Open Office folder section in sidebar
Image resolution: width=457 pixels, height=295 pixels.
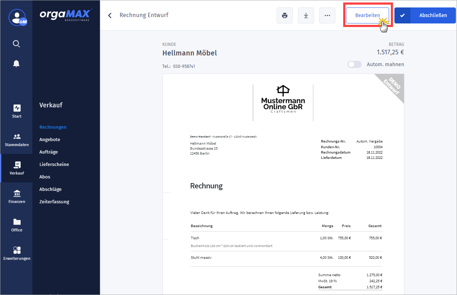pyautogui.click(x=17, y=225)
